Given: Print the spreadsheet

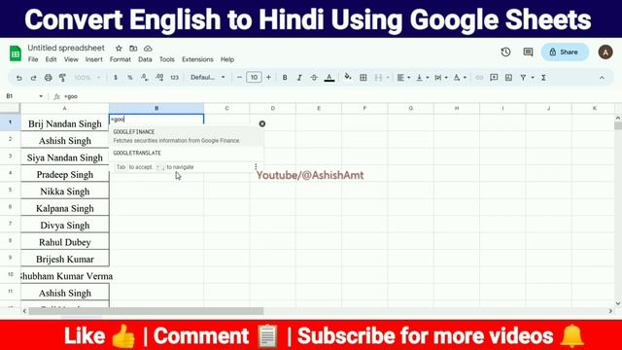Looking at the screenshot, I should click(48, 78).
